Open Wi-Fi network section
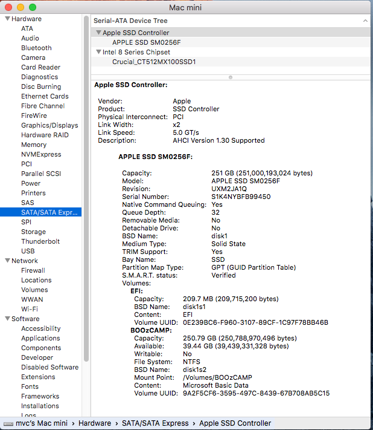The height and width of the screenshot is (430, 373). [30, 309]
